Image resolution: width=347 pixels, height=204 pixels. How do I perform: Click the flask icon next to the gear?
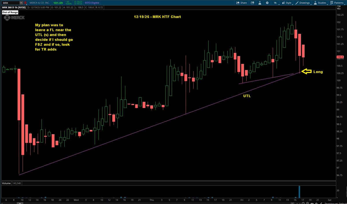(x=260, y=3)
